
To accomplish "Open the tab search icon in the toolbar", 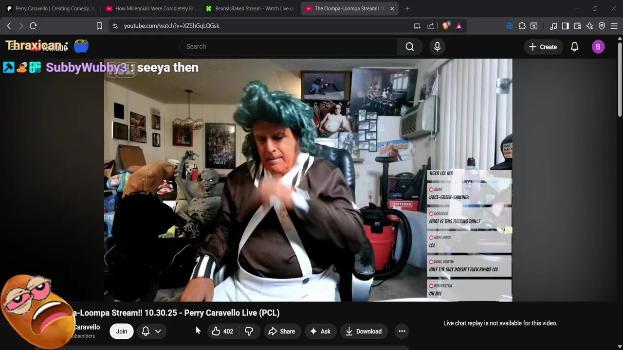I will 534,26.
